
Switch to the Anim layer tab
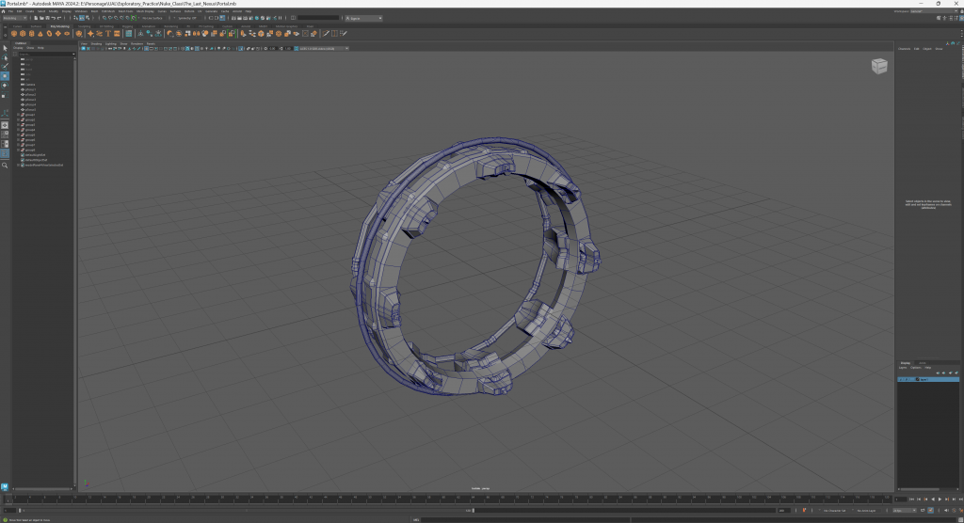pos(922,362)
